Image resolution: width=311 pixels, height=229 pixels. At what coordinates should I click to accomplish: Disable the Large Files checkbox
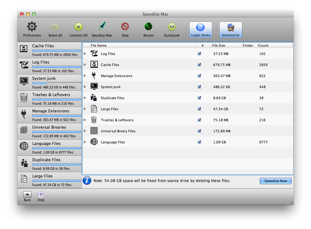[199, 109]
